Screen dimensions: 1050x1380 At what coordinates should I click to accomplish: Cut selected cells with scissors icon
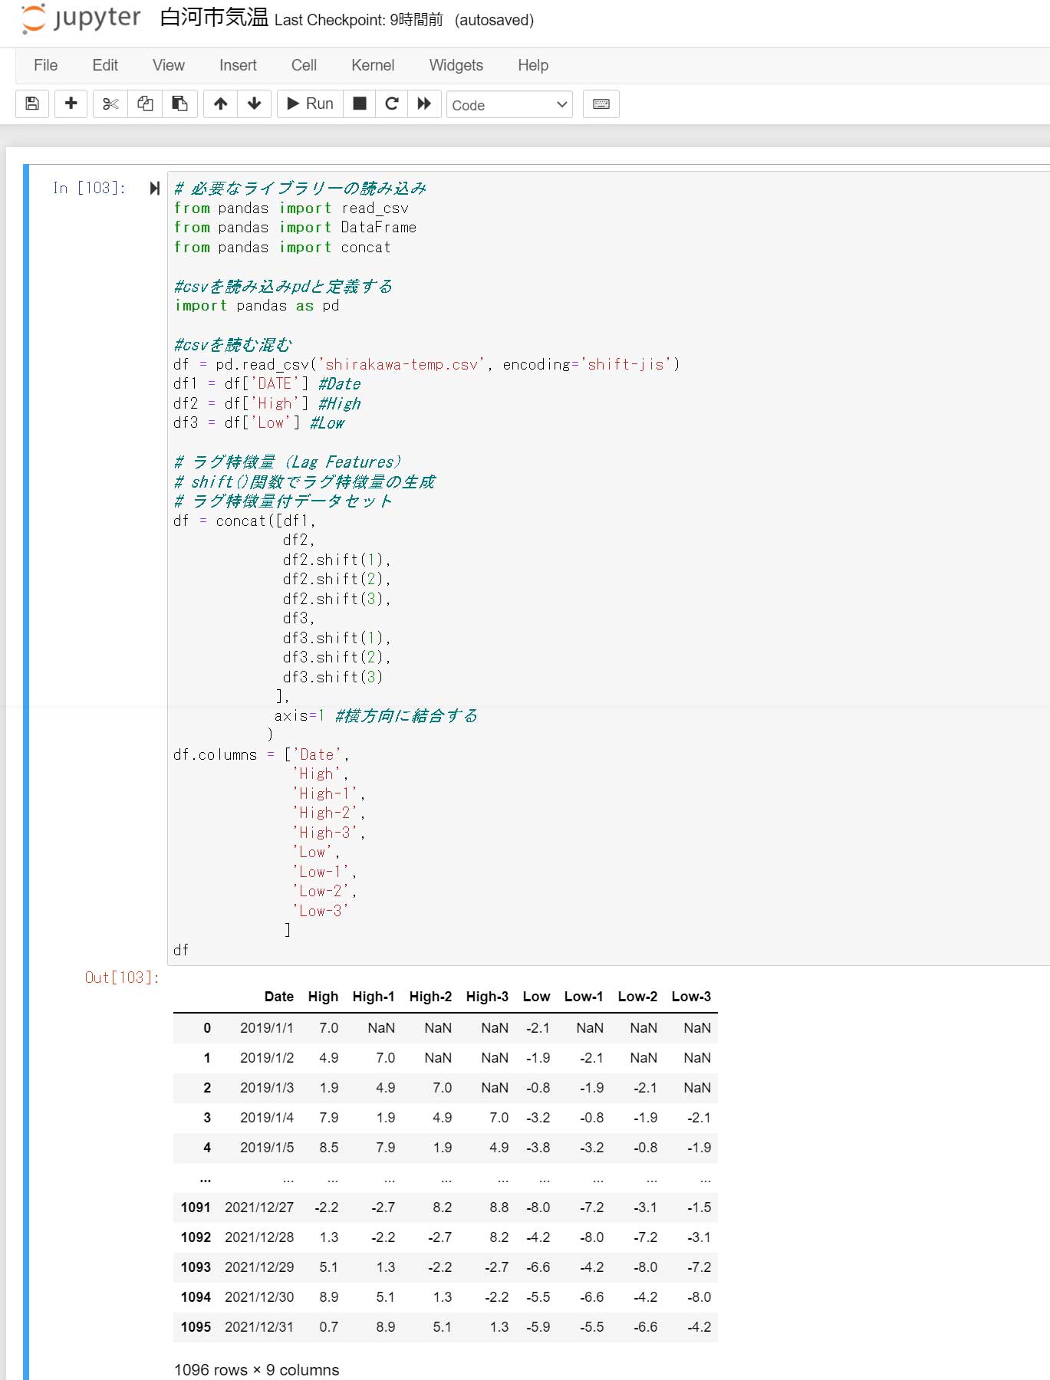(x=110, y=103)
